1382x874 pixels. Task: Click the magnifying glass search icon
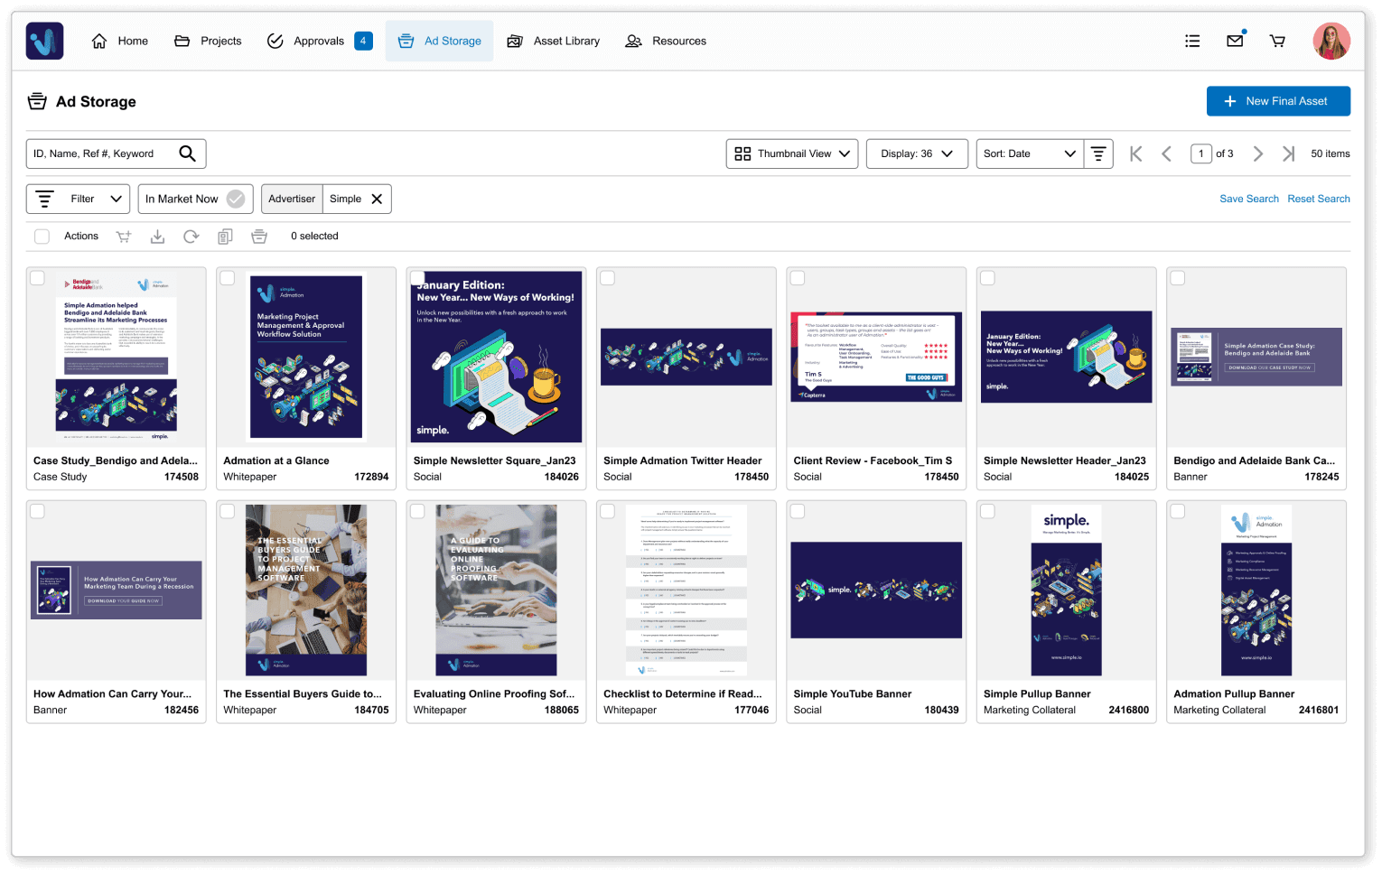[x=187, y=153]
